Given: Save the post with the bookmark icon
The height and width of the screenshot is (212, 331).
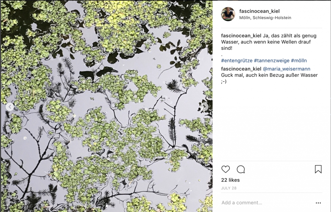Looking at the screenshot, I should click(x=318, y=169).
